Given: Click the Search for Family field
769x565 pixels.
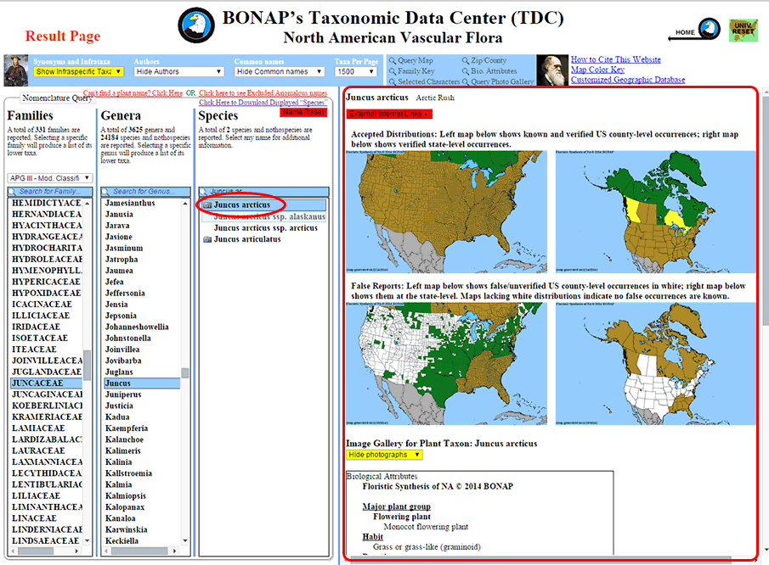Looking at the screenshot, I should pos(50,192).
